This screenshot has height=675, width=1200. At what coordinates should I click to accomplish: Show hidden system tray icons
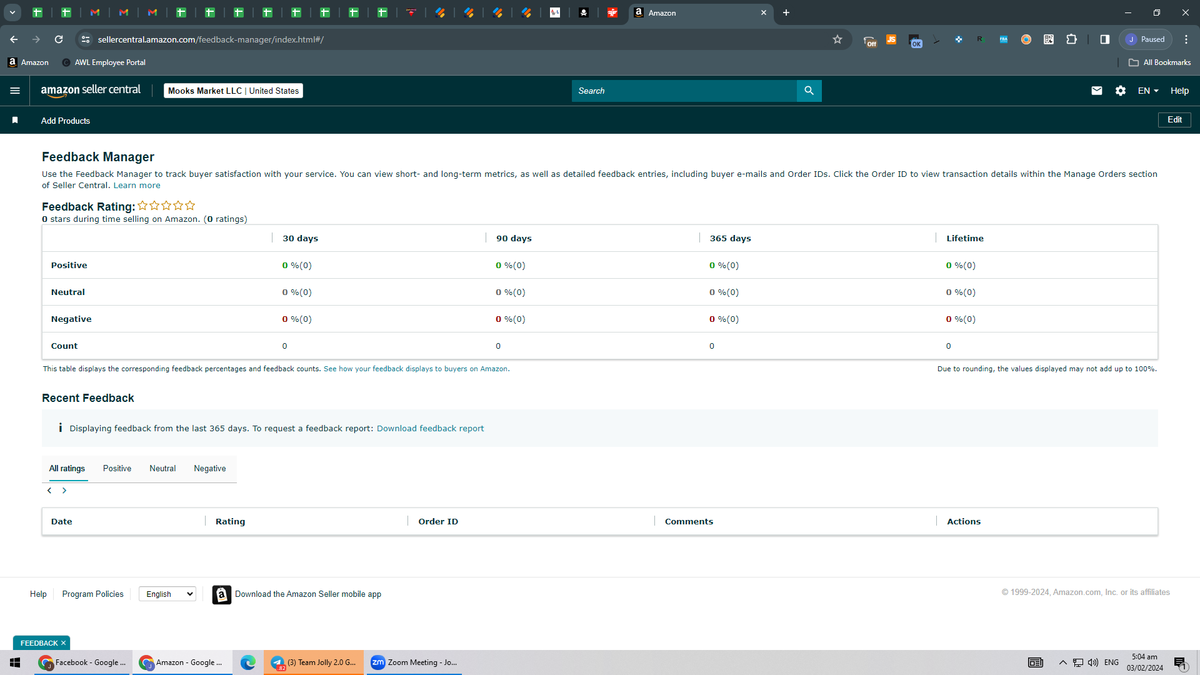point(1062,662)
